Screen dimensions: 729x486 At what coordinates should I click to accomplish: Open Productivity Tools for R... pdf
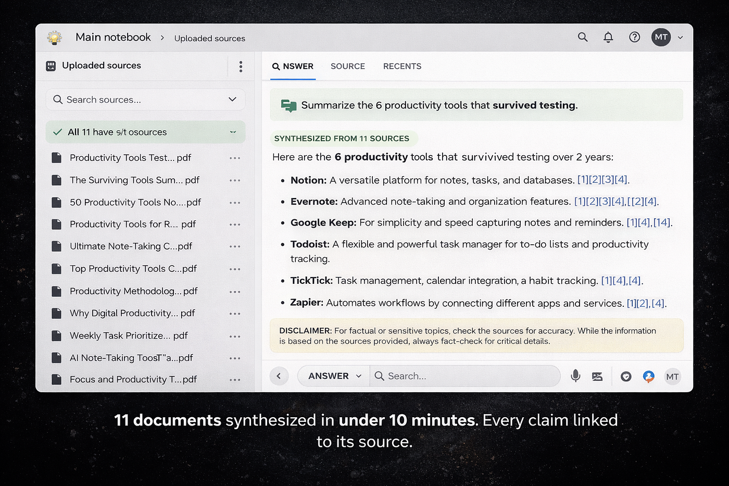[133, 225]
